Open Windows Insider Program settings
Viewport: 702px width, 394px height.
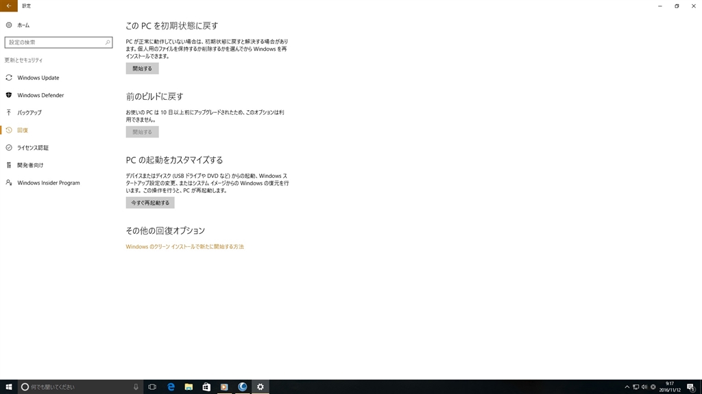[49, 183]
